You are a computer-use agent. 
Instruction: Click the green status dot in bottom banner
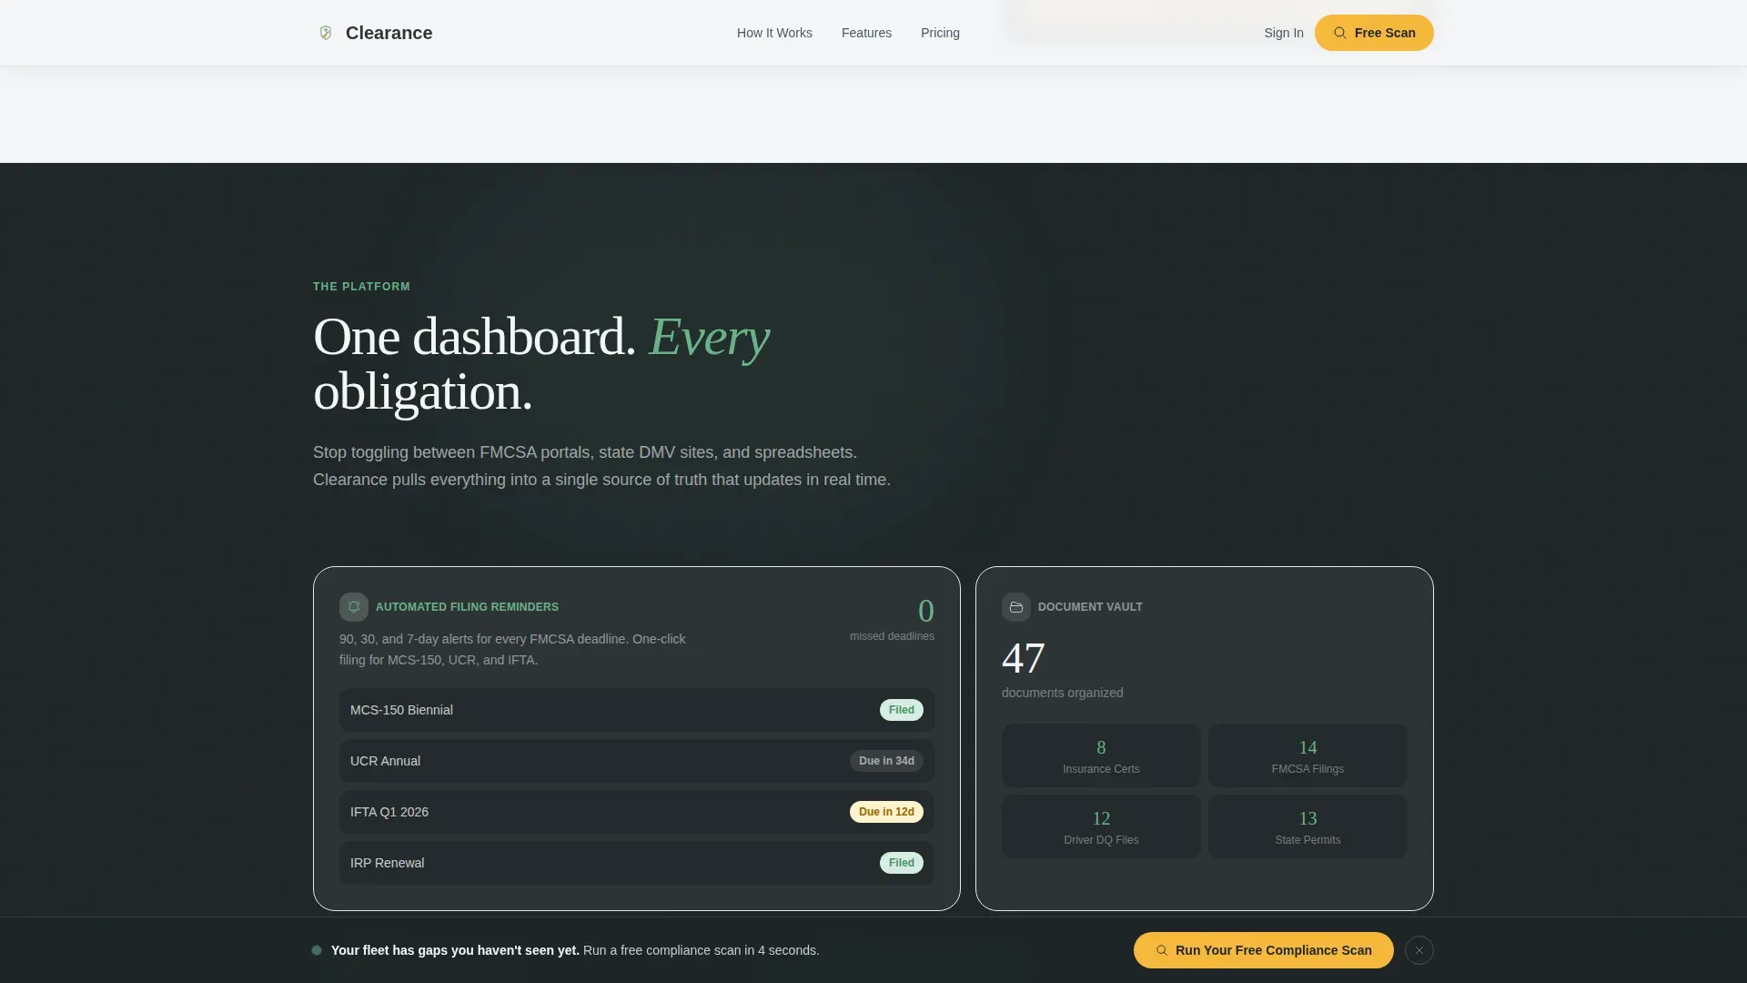317,950
